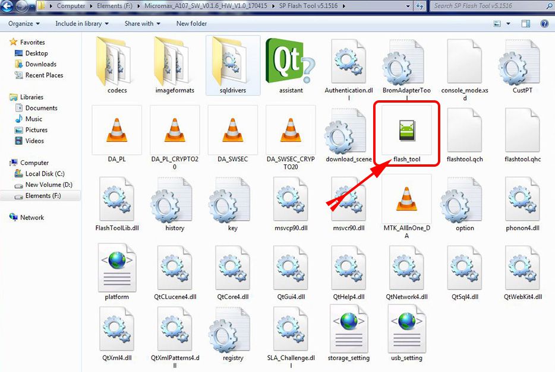Select the QtWebKit4.dll file
This screenshot has width=555, height=372.
pyautogui.click(x=522, y=272)
